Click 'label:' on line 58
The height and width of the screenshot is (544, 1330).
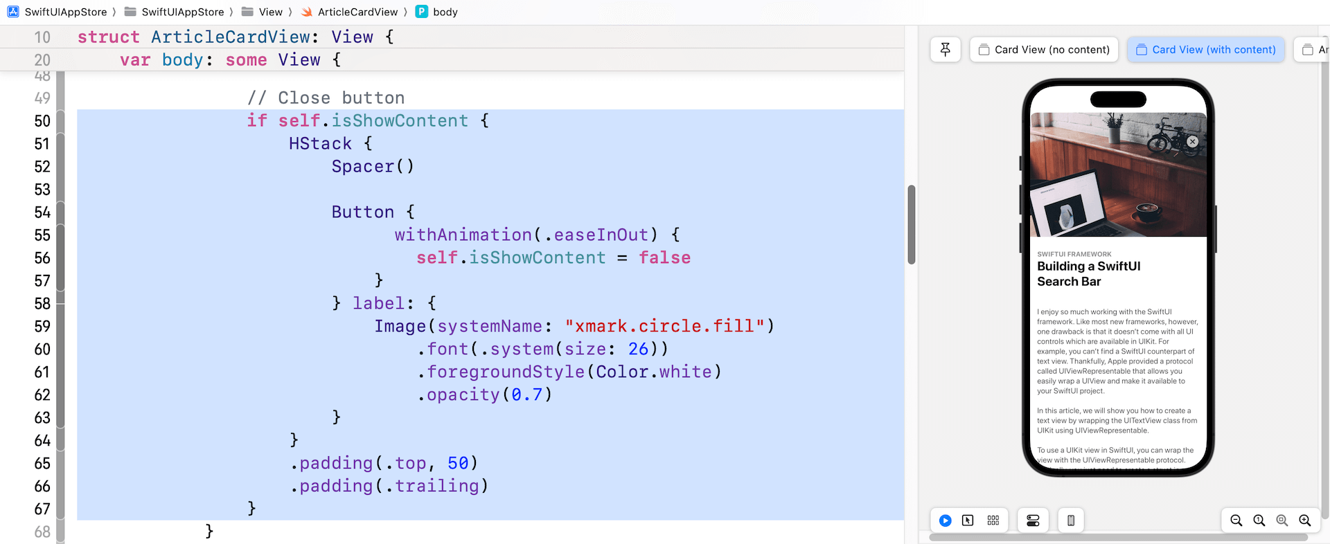tap(383, 304)
